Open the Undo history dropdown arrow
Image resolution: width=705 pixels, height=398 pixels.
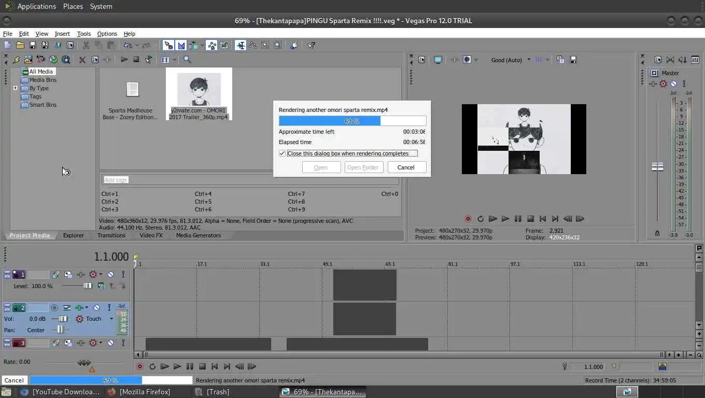tap(137, 45)
